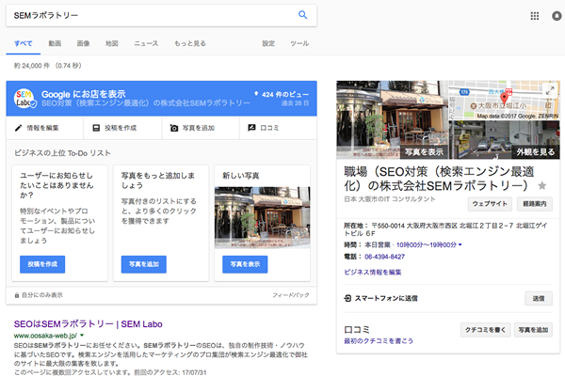This screenshot has height=376, width=565.
Task: Click the camera icon beside 写真を追加
Action: pyautogui.click(x=174, y=128)
